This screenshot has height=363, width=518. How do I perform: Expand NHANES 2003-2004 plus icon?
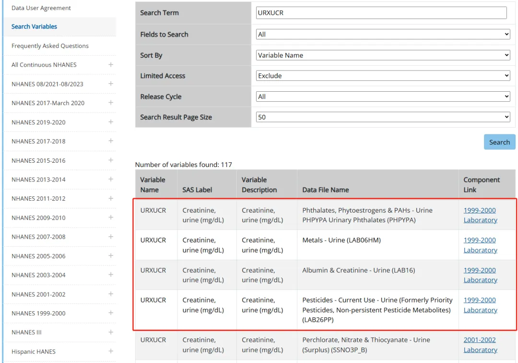pos(111,275)
